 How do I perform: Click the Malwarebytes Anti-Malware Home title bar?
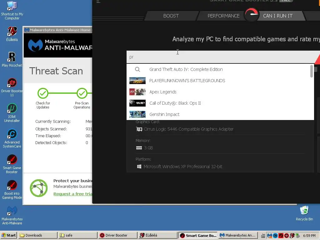(58, 30)
